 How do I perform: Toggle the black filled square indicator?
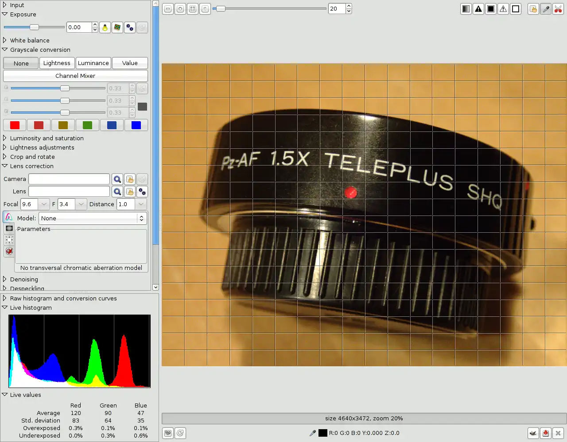point(491,9)
